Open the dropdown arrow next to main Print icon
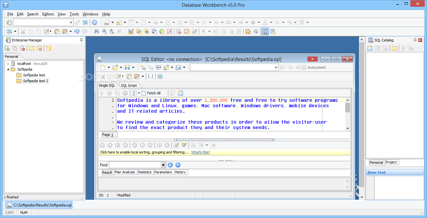 [x=15, y=31]
